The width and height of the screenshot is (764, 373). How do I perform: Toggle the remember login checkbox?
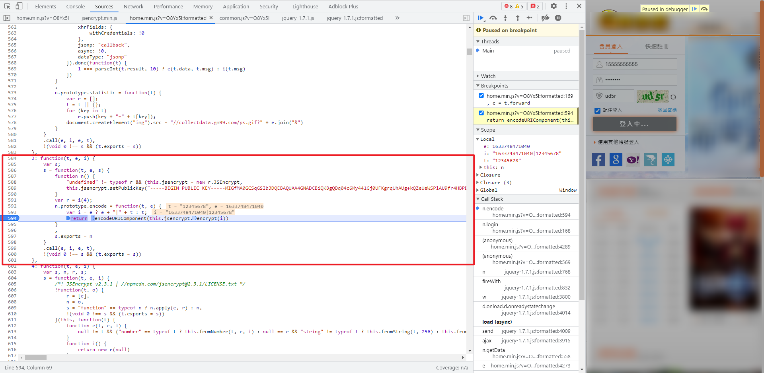(597, 110)
